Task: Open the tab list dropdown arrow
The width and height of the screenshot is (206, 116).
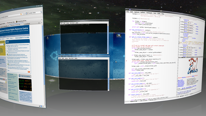Action: click(x=42, y=23)
